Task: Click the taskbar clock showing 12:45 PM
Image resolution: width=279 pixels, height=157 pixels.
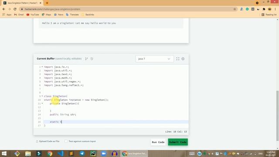Action: [x=271, y=154]
